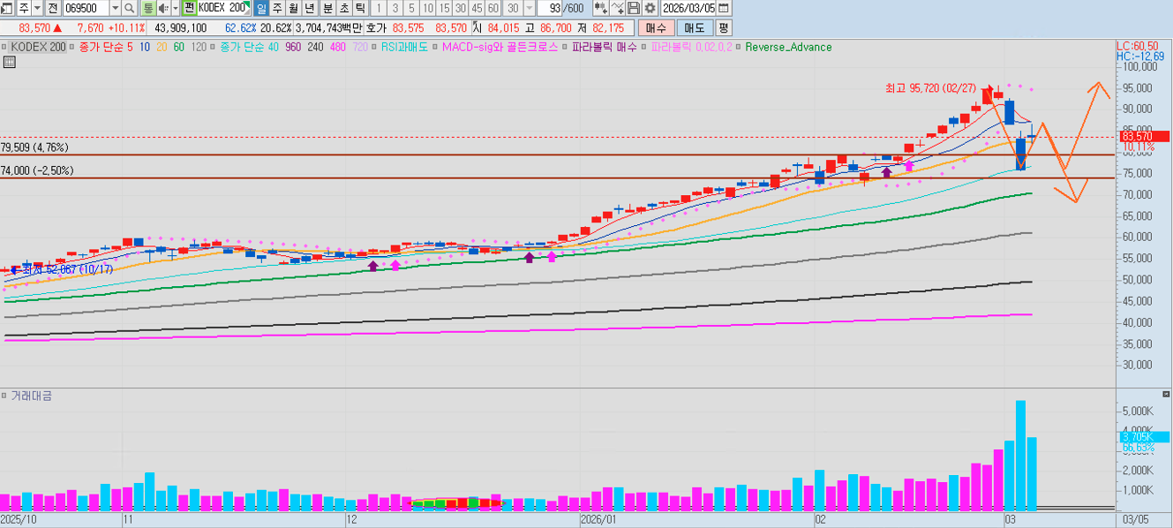
Task: Toggle the 거래대금 panel square
Action: 4,396
